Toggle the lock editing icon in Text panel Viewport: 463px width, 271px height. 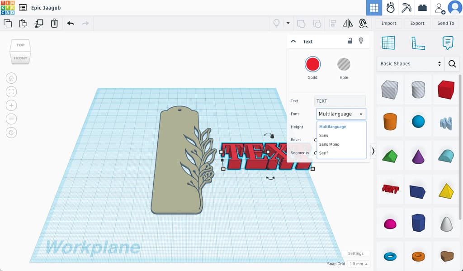click(x=350, y=41)
